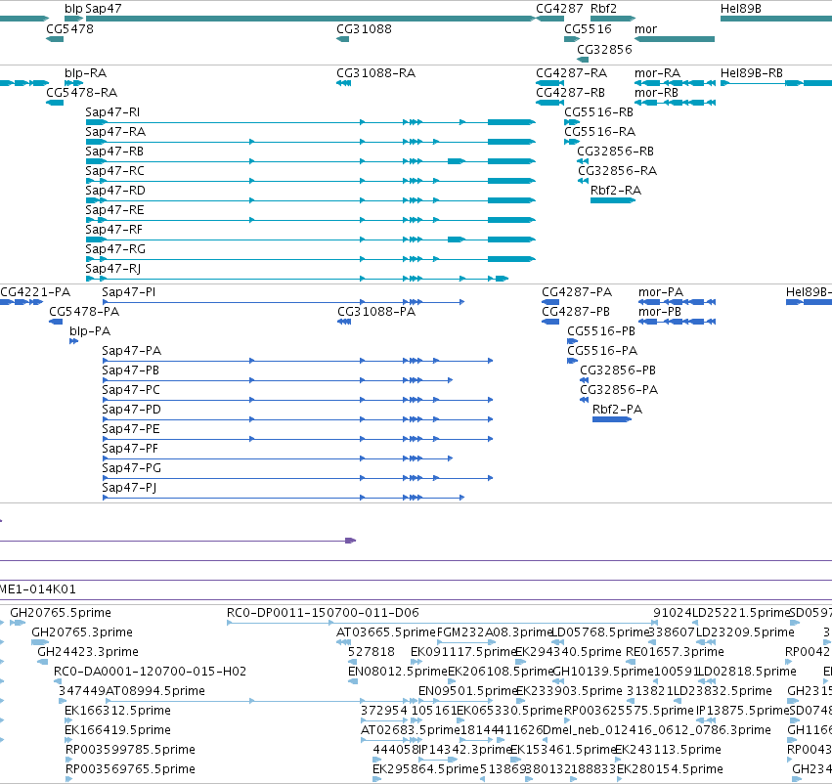Click the blp-PA protein label

(90, 331)
